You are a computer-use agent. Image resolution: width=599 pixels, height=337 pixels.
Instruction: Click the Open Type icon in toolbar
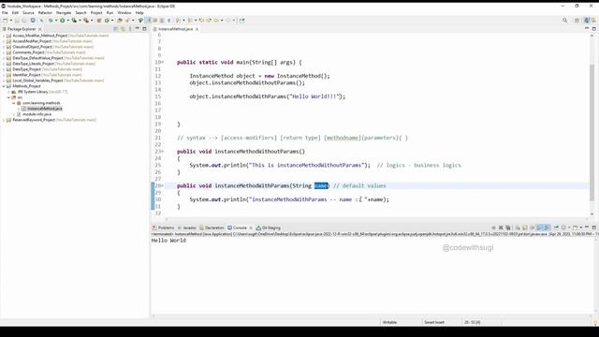[x=120, y=21]
